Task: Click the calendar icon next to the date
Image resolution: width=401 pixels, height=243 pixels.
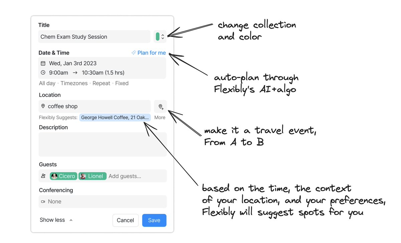Action: coord(43,63)
